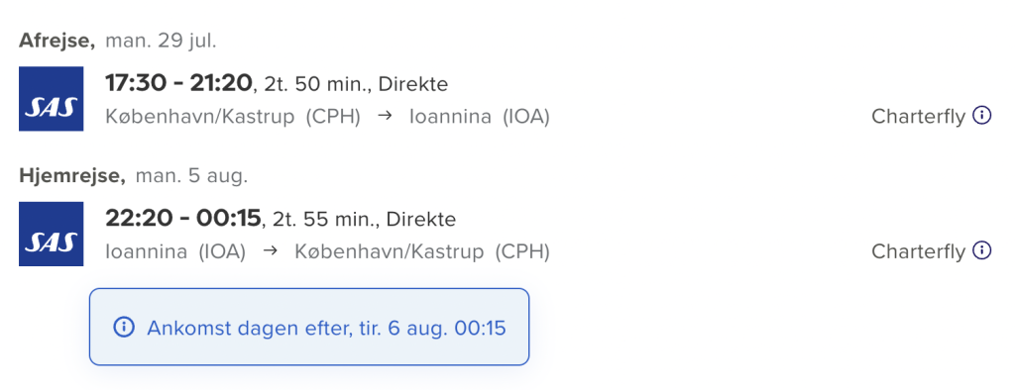Click København/Kastrup (CPH) on the outbound row

pos(233,118)
